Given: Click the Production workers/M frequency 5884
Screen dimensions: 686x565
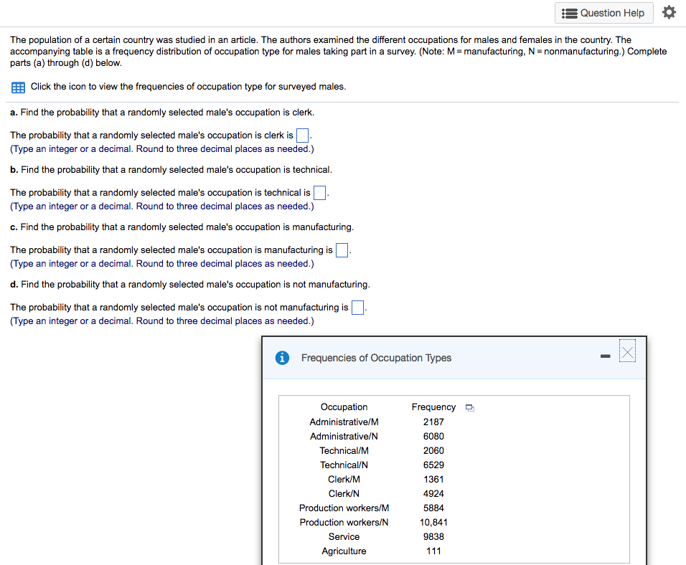Looking at the screenshot, I should [x=433, y=508].
